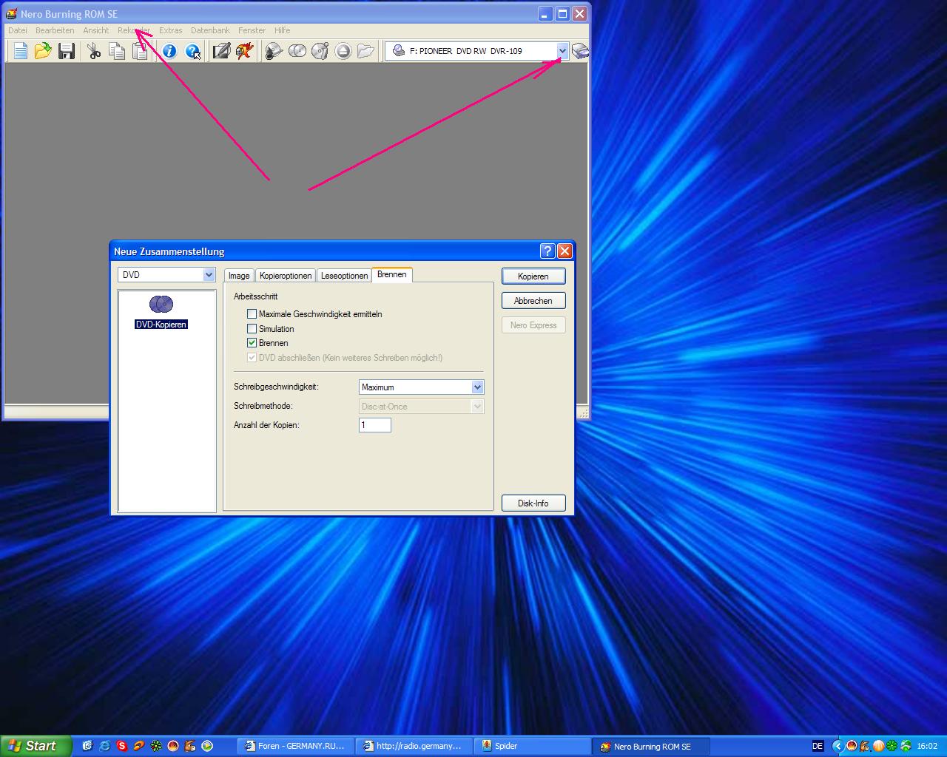Image resolution: width=947 pixels, height=757 pixels.
Task: Open a compilation with the folder icon
Action: point(43,51)
